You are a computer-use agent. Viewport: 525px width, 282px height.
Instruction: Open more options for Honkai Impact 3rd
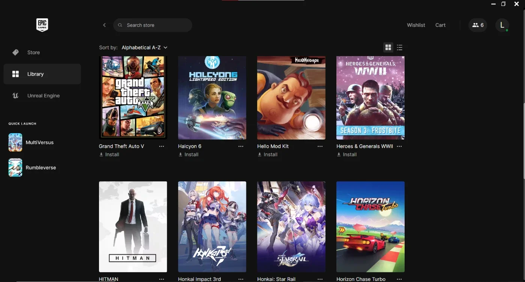[241, 279]
